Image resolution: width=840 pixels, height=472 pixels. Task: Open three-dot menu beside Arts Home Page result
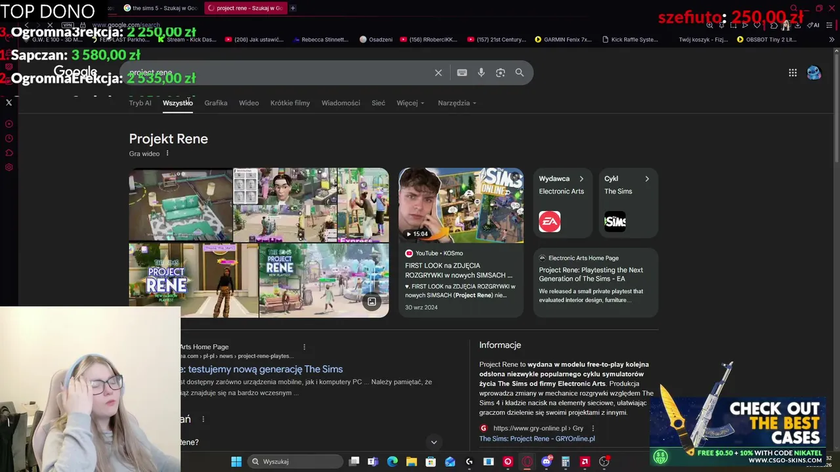click(x=304, y=347)
